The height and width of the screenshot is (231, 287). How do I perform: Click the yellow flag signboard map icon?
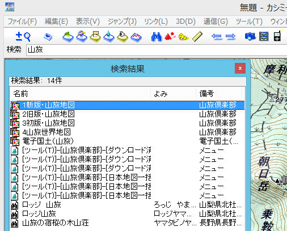(95, 37)
